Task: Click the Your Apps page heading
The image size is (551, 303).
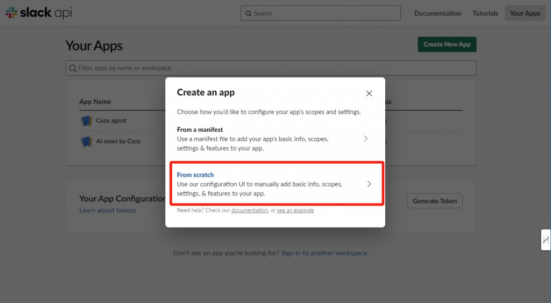Action: 94,46
